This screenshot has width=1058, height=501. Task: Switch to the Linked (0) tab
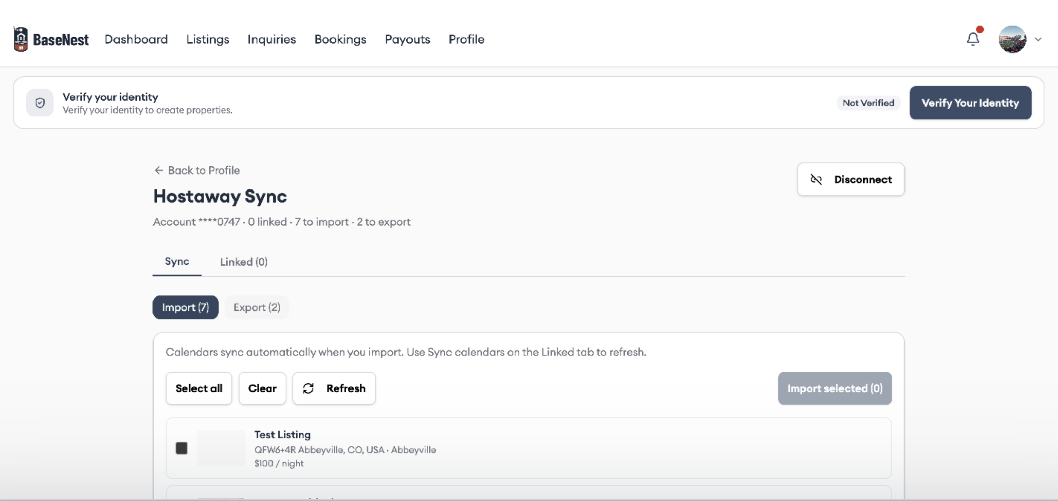click(244, 262)
